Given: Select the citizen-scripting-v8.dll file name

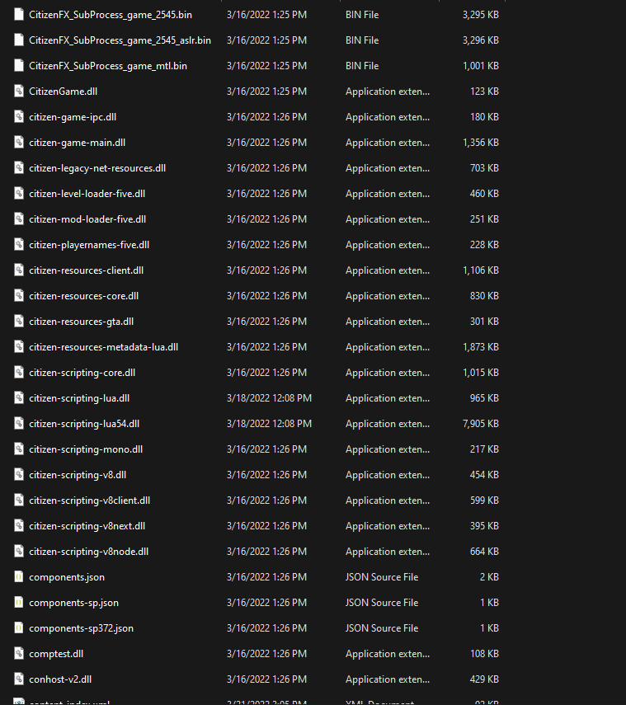Looking at the screenshot, I should [78, 475].
